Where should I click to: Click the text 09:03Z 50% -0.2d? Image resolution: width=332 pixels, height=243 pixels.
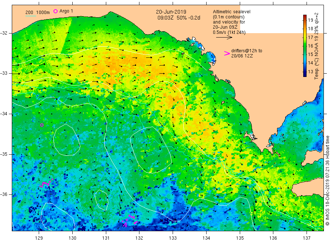[179, 18]
